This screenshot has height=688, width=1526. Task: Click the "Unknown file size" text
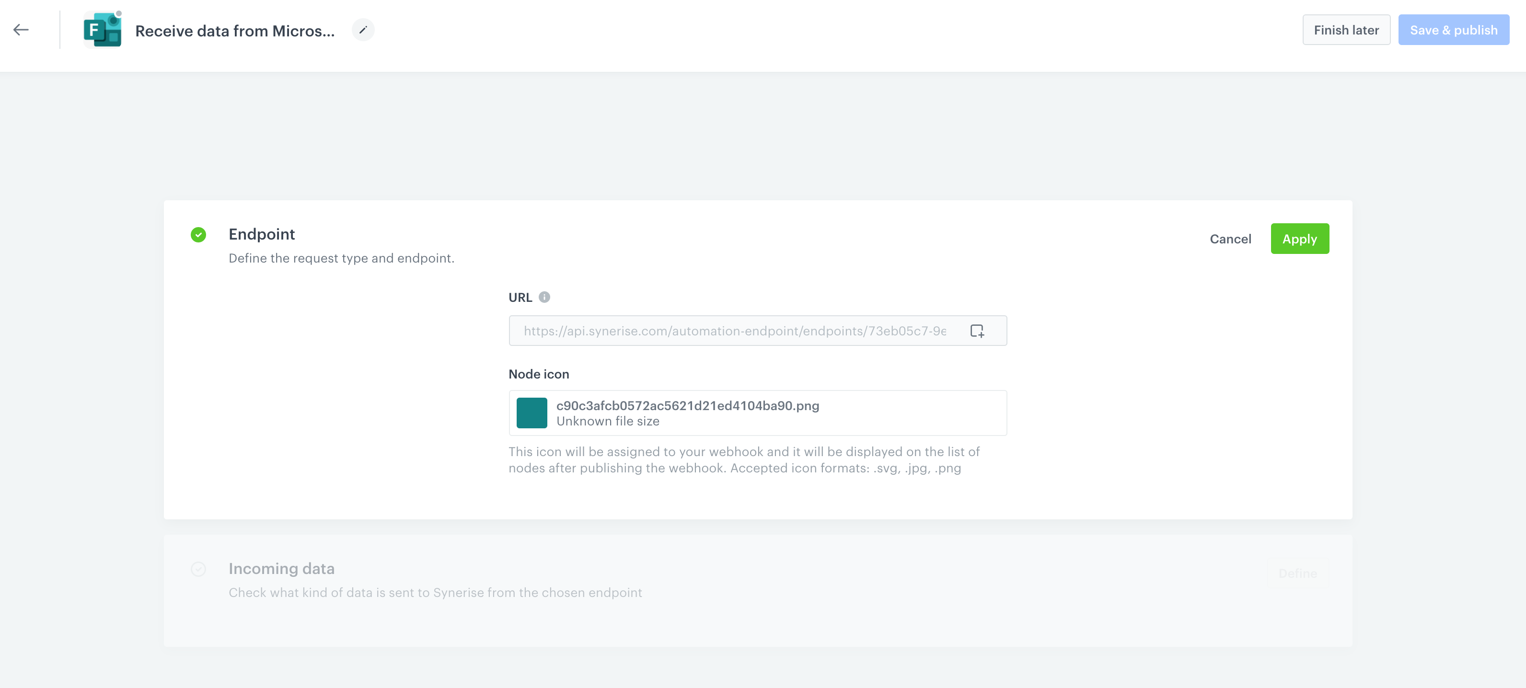tap(607, 422)
